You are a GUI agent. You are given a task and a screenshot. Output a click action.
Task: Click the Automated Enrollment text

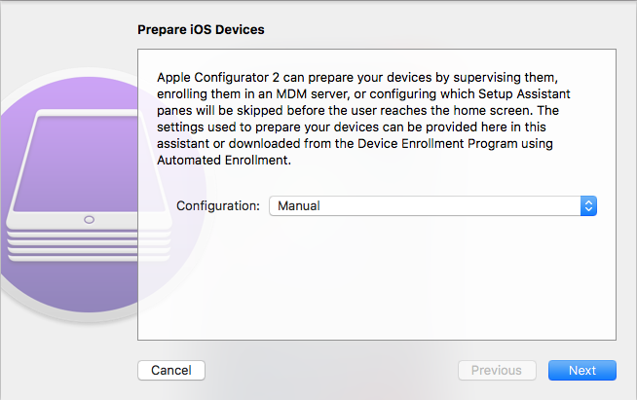223,160
